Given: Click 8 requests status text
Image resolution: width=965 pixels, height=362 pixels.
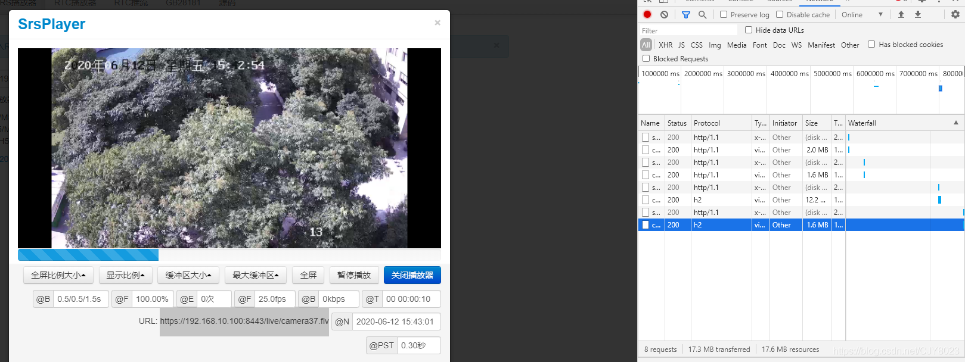Looking at the screenshot, I should (660, 349).
